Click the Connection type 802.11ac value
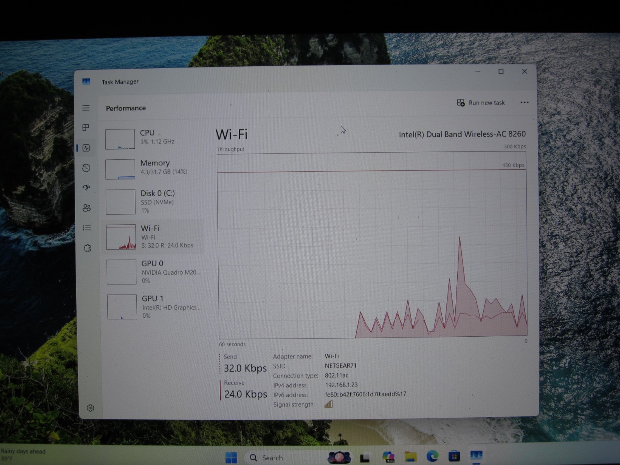This screenshot has height=465, width=620. [x=337, y=375]
